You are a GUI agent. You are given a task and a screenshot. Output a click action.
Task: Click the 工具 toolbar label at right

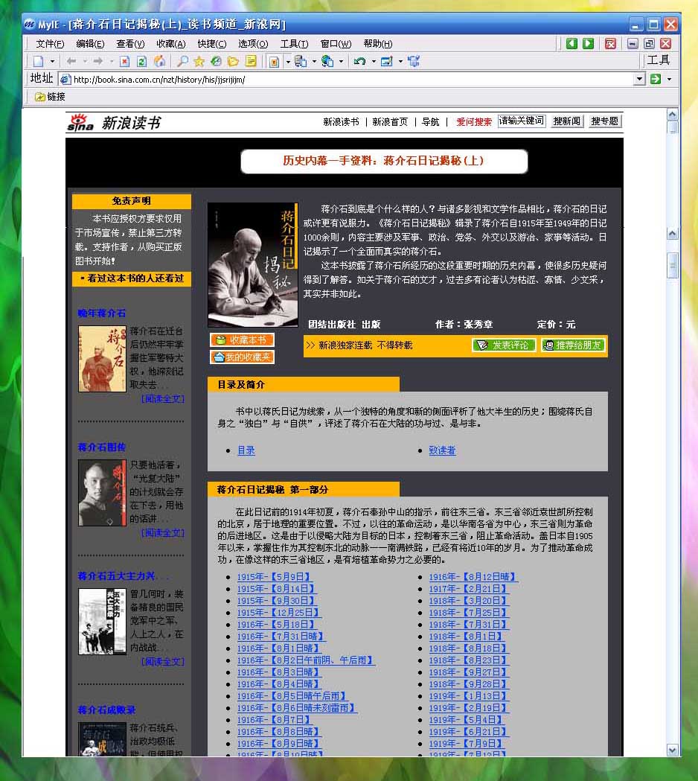click(x=658, y=60)
